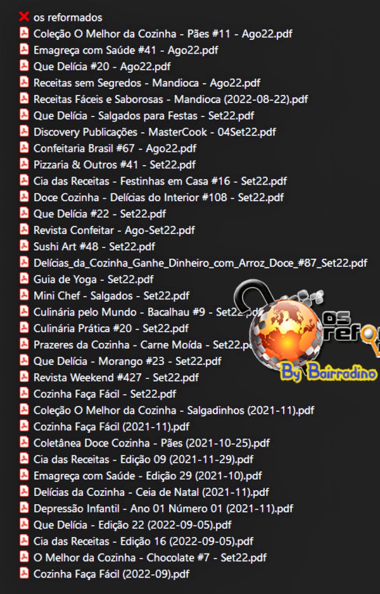Click PDF icon of Pizzaria & Outros #41

(x=24, y=164)
